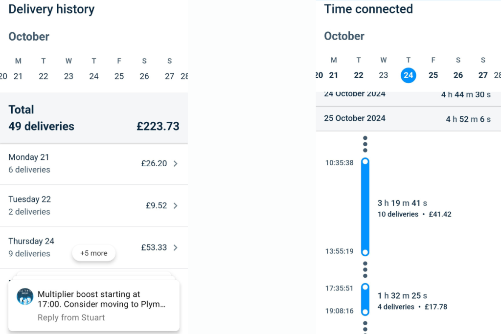
Task: Open the Stuart notification avatar icon
Action: tap(24, 296)
